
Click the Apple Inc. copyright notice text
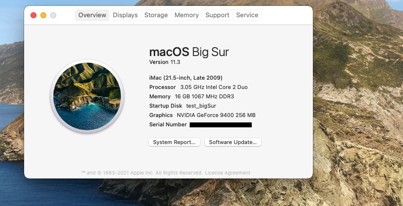click(x=142, y=173)
